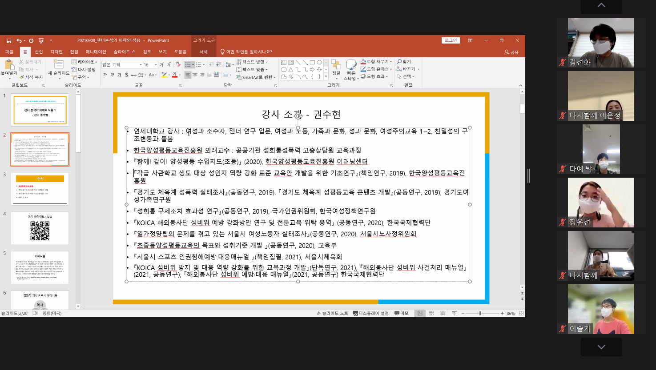Start slideshow from status bar icon
The image size is (656, 370).
coord(455,313)
